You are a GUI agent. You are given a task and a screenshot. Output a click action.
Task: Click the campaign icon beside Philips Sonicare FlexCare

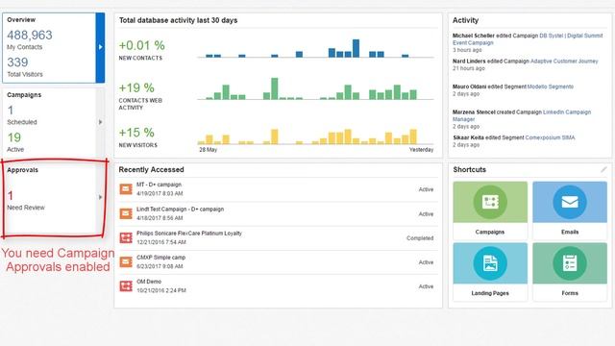(126, 237)
